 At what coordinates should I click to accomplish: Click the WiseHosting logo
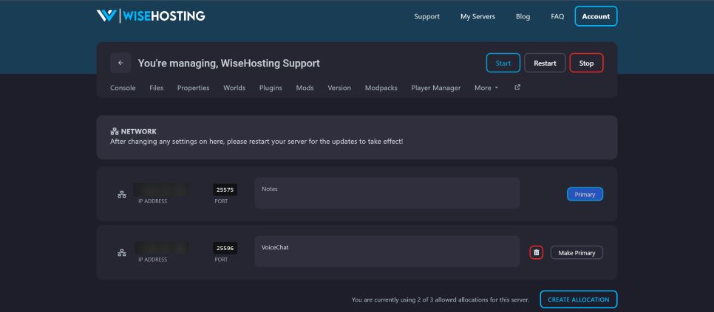151,16
